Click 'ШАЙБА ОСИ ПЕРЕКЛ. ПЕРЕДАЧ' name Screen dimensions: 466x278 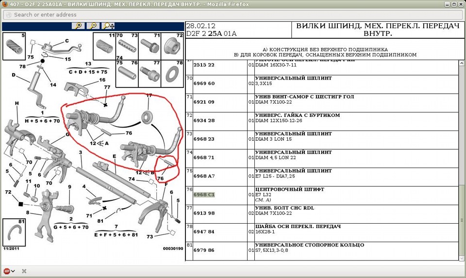click(x=298, y=227)
